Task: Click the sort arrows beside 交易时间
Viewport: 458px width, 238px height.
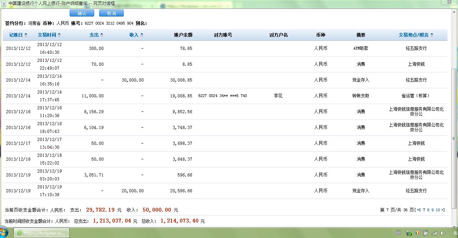Action: coord(59,35)
